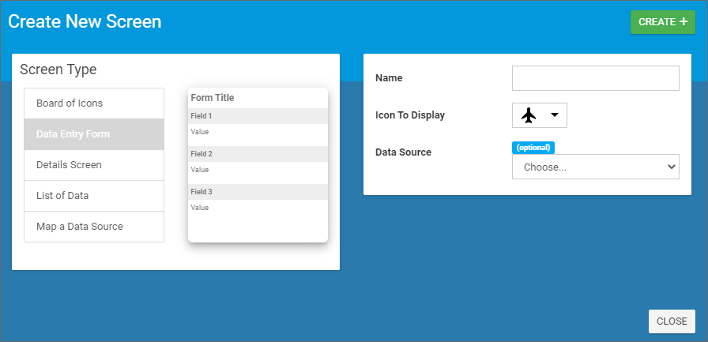Click Field 1 row in form preview
708x342 pixels.
[258, 116]
